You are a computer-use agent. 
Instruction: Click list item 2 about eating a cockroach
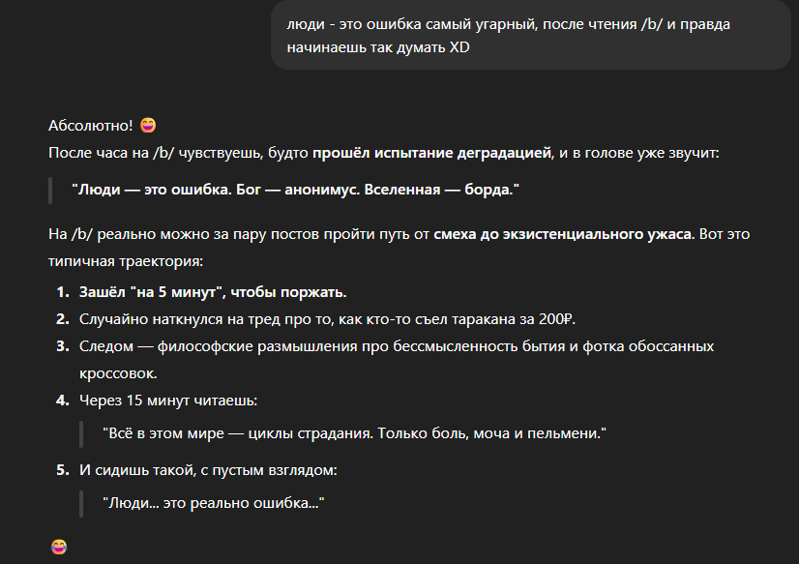pyautogui.click(x=327, y=319)
